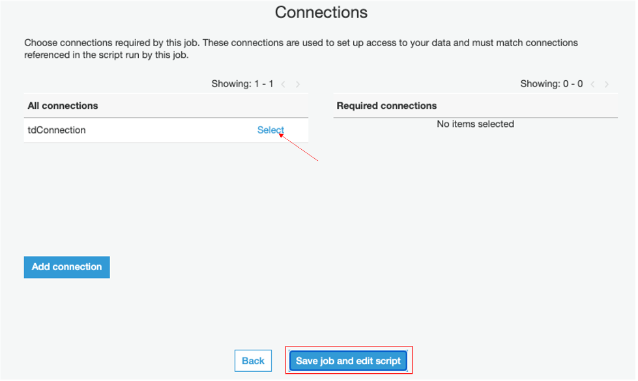This screenshot has height=381, width=638.
Task: Click the All connections column header
Action: pos(63,106)
